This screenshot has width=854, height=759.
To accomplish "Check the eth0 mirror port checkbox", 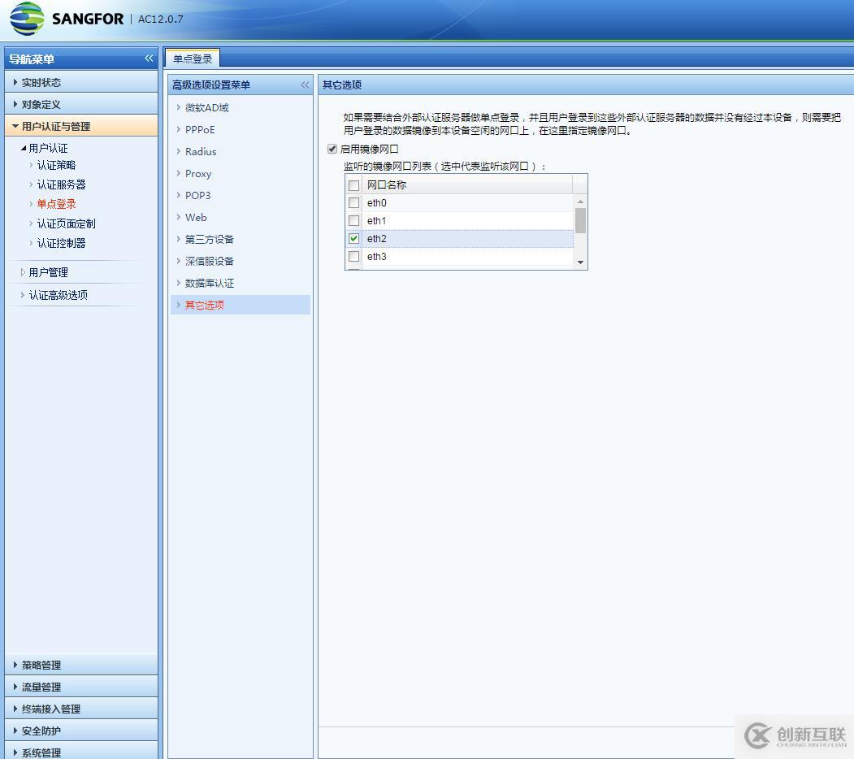I will pos(353,202).
